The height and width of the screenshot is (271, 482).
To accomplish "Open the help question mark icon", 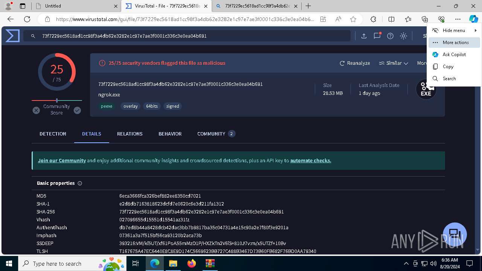I will 390,36.
